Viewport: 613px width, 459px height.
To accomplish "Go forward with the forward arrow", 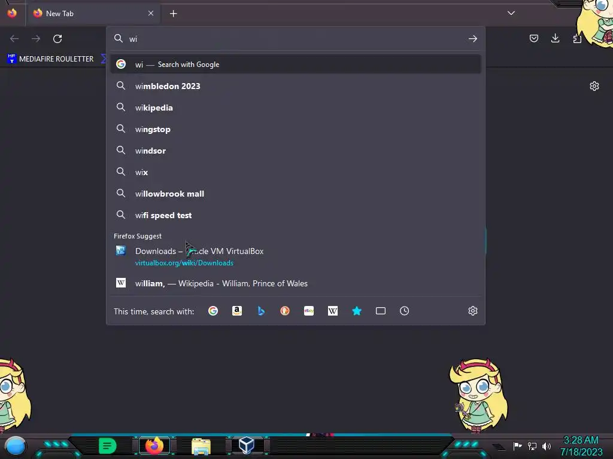I will click(x=36, y=39).
